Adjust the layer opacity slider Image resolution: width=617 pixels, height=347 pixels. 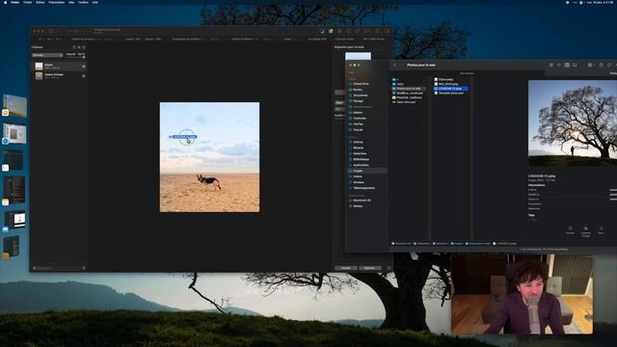pyautogui.click(x=75, y=57)
